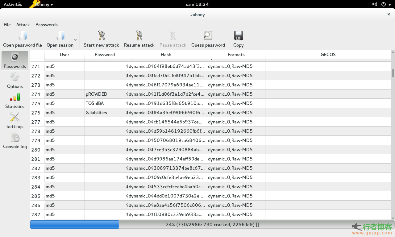395x237 pixels.
Task: Click hash $dynamic_0$fcd70d16d0947b15b...
Action: 166,76
